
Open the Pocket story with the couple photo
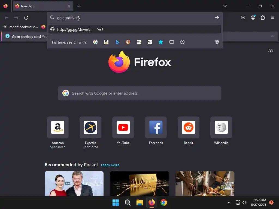pos(74,184)
